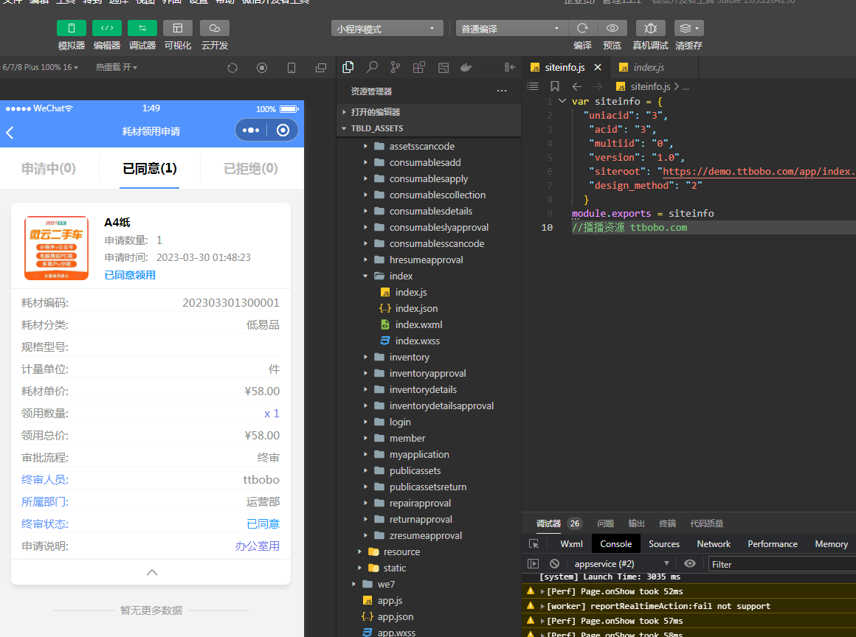The image size is (856, 637).
Task: Switch to the 问题 panel tab
Action: click(605, 523)
